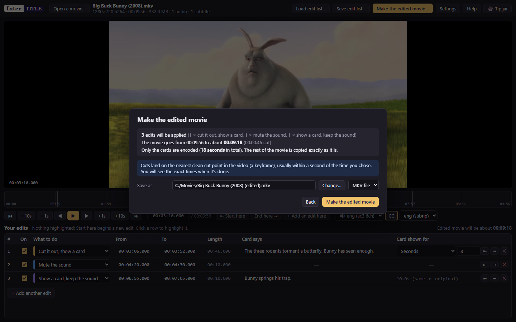
Task: Click the To time 00:04:30.000
Action: (180, 265)
